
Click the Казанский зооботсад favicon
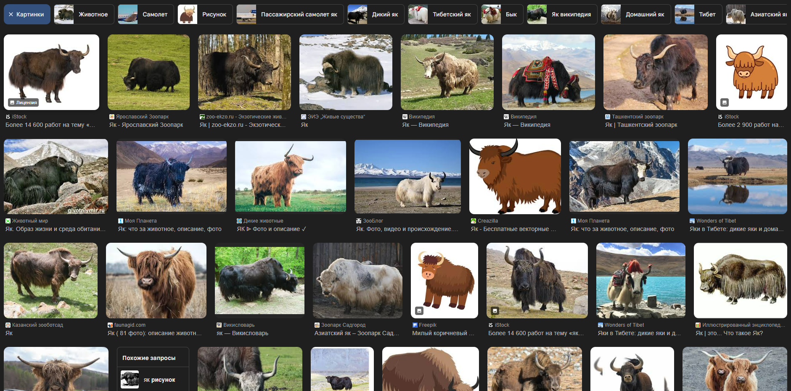pos(8,325)
